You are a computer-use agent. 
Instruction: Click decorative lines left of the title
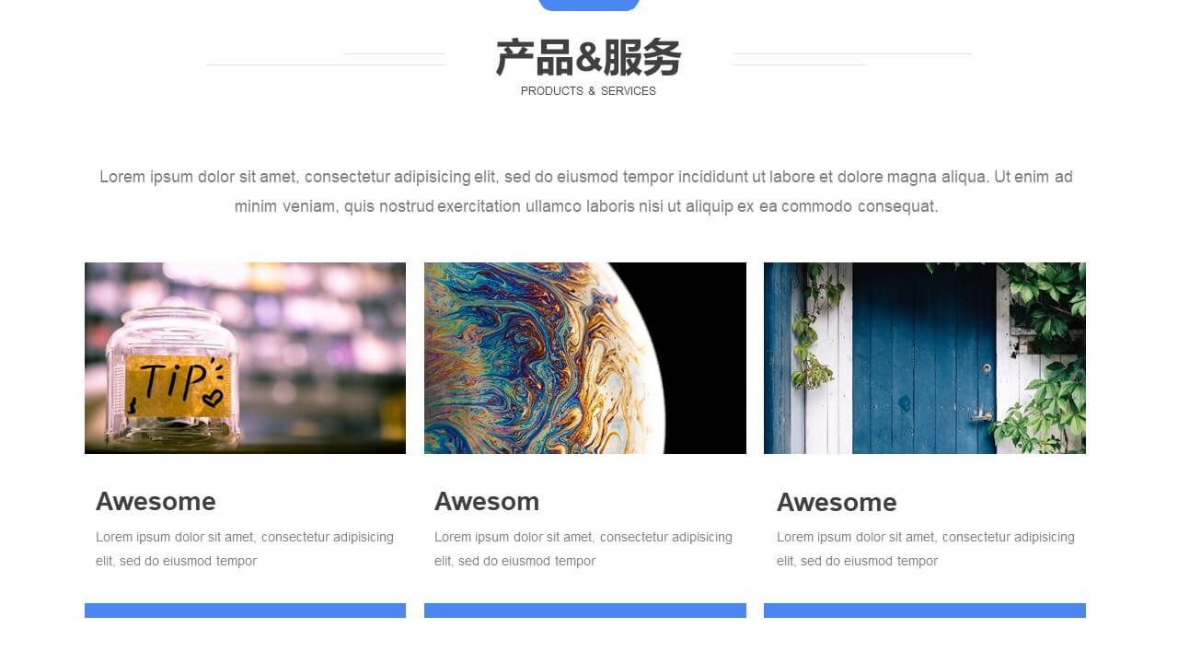coord(326,59)
